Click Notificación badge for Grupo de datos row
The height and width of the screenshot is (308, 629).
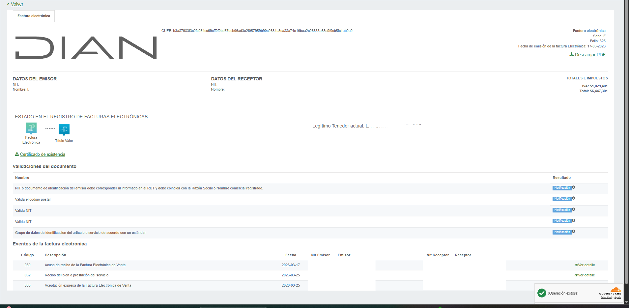tap(562, 232)
